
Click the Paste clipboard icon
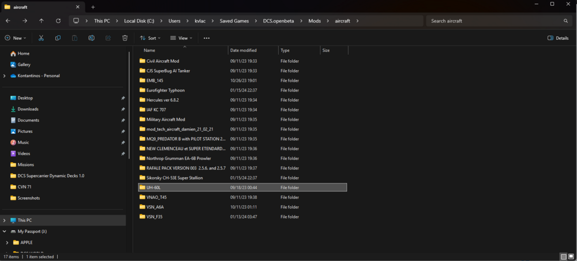[x=74, y=38]
